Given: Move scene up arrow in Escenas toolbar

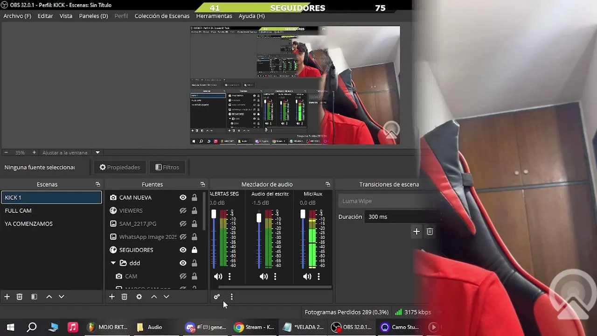Looking at the screenshot, I should [49, 297].
